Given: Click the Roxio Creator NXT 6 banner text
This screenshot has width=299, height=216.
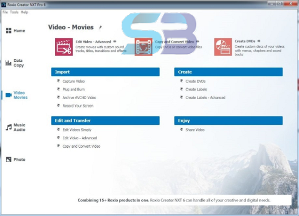Looking at the screenshot, I should click(174, 200).
